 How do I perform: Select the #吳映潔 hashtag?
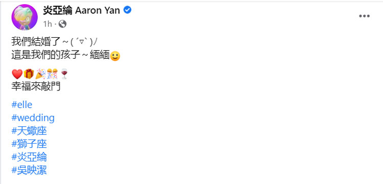(29, 170)
